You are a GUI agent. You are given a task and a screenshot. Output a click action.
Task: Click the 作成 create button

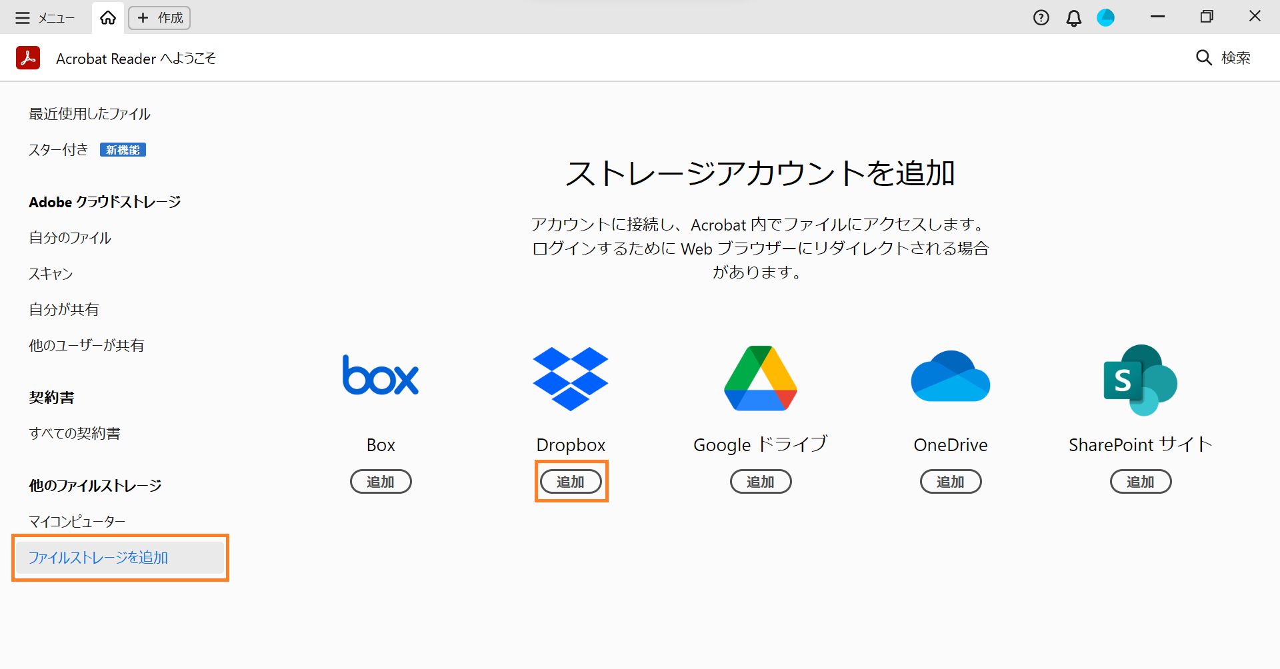(x=159, y=18)
